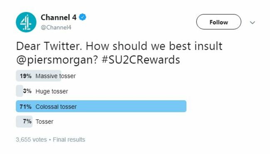
Task: Open the Channel 4 profile avatar logo
Action: (26, 22)
